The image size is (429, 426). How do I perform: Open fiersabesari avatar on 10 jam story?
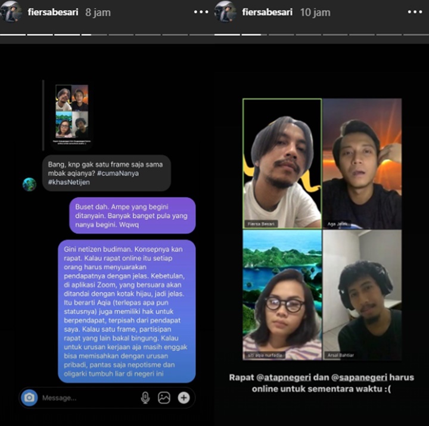(x=225, y=11)
